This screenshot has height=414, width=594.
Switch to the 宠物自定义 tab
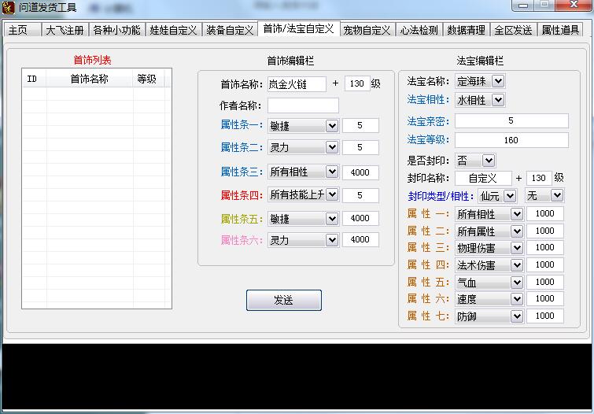(367, 30)
